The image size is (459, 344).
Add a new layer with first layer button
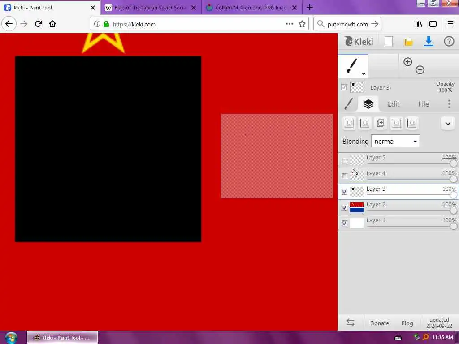point(349,123)
